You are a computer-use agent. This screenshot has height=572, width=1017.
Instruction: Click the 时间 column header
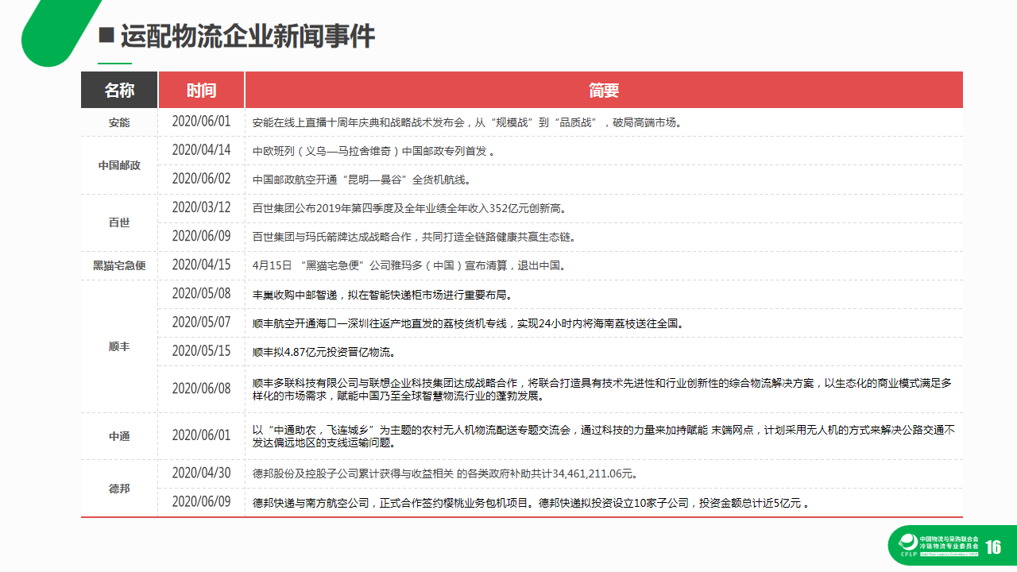click(x=201, y=91)
